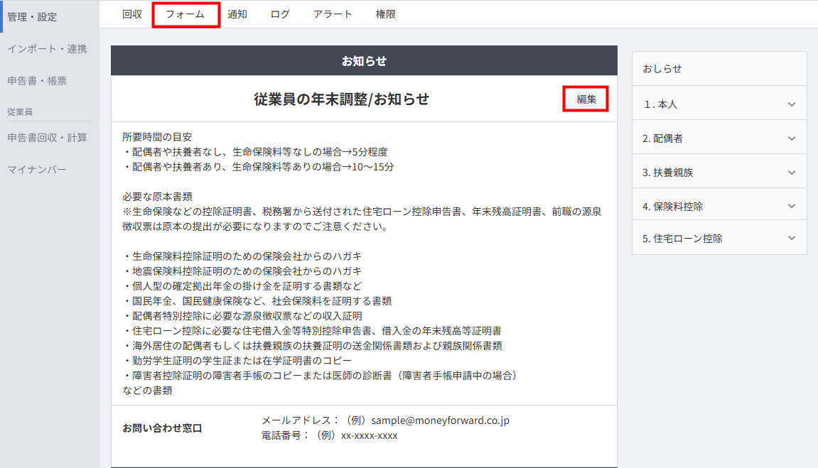
Task: Click the 編集 button
Action: (586, 99)
